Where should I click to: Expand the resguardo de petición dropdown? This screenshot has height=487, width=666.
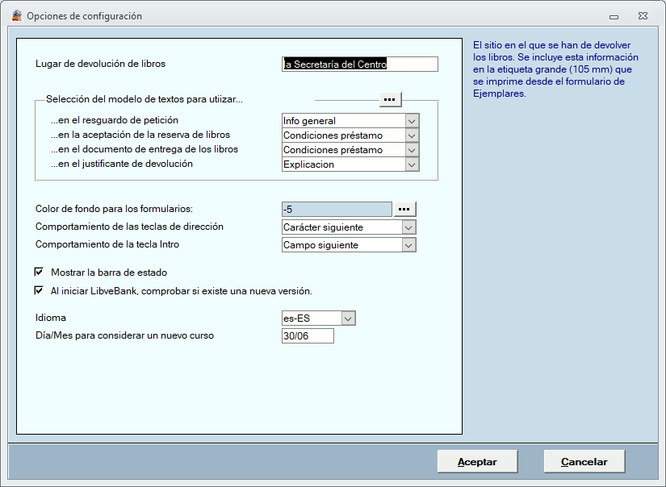pyautogui.click(x=412, y=121)
